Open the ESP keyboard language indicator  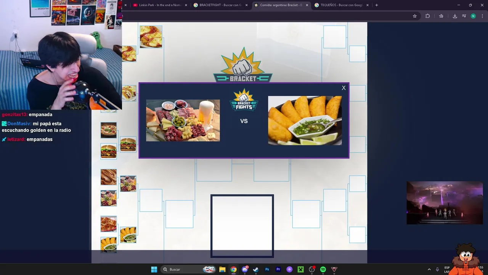click(x=447, y=269)
